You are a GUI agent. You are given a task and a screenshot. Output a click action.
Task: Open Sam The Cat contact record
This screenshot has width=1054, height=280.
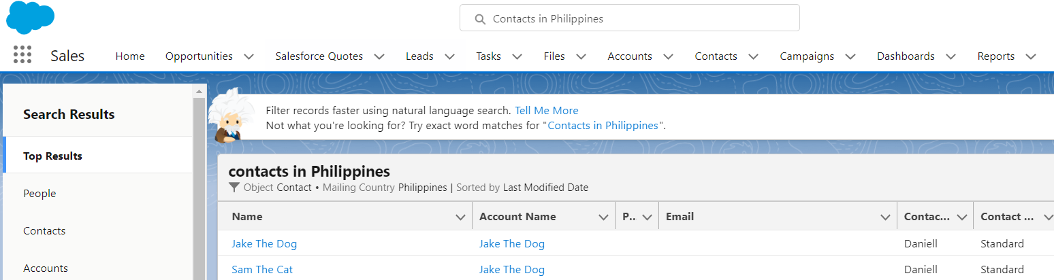[x=262, y=269]
